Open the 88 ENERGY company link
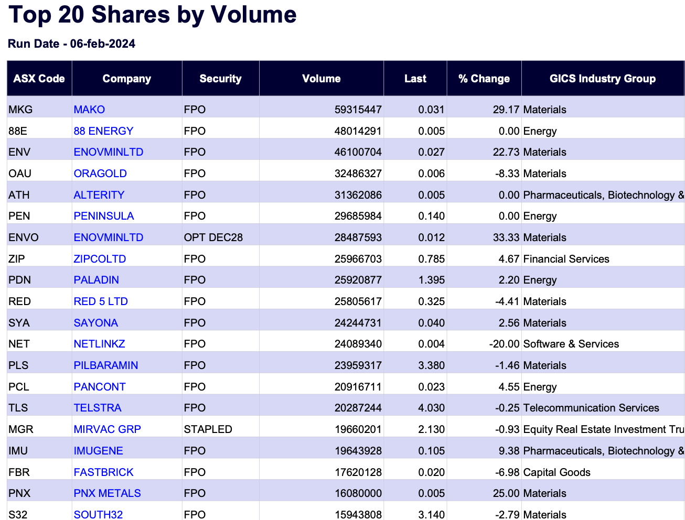Viewport: 685px width, 520px height. click(x=103, y=131)
